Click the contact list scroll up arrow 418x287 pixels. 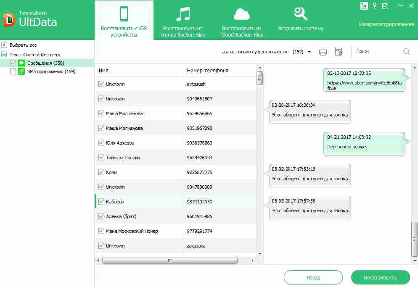coord(260,68)
